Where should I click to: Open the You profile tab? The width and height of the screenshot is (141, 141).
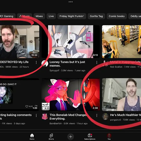tap(109, 136)
